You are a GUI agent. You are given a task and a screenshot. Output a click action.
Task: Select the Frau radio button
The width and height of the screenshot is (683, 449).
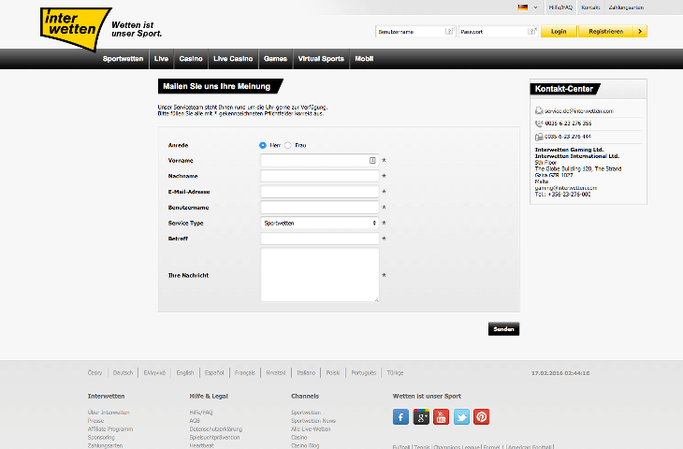[288, 145]
